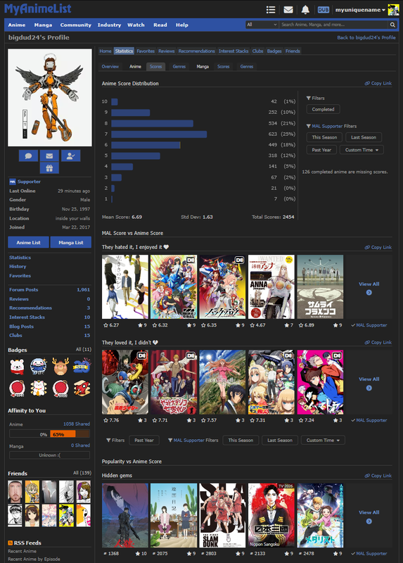Switch to the Interest Stacks tab
The width and height of the screenshot is (403, 563).
click(234, 51)
